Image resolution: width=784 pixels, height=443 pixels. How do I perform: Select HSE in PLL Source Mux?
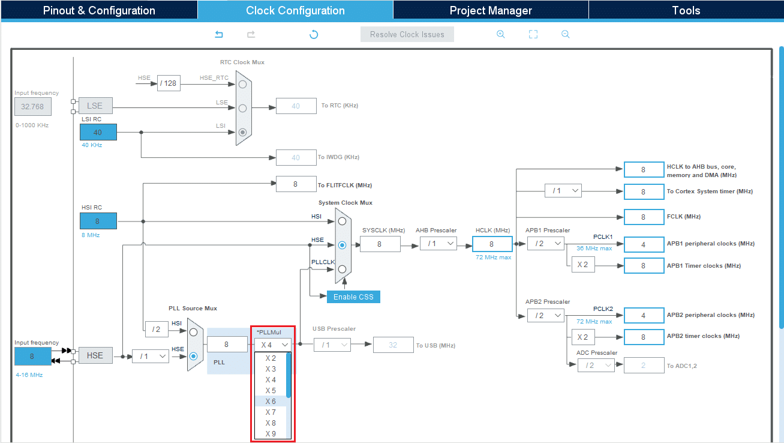[193, 355]
